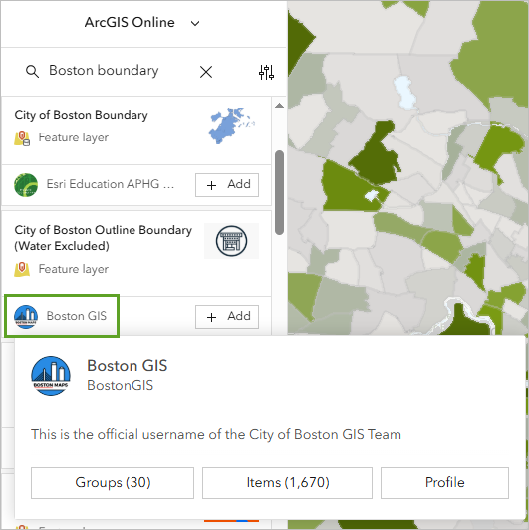529x530 pixels.
Task: Click the Esri Education APHG avatar
Action: click(x=26, y=185)
